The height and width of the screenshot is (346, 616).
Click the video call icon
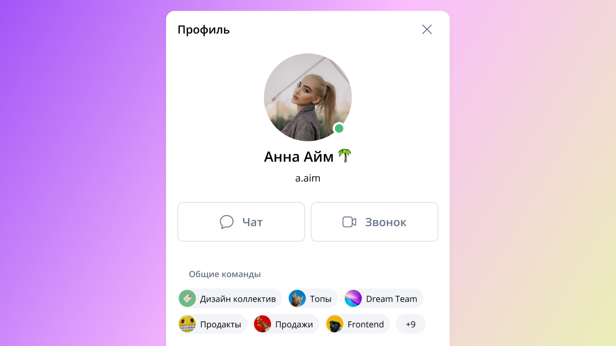point(349,222)
